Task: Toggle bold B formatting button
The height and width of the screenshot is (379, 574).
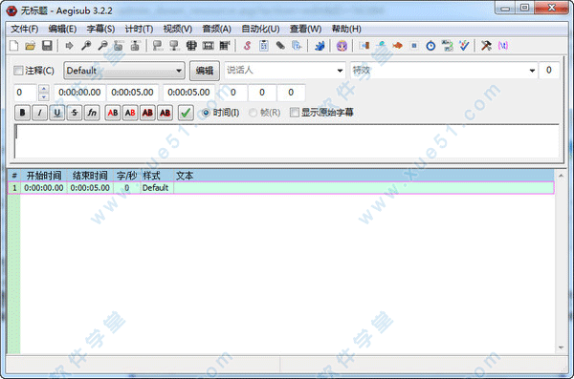Action: point(22,113)
